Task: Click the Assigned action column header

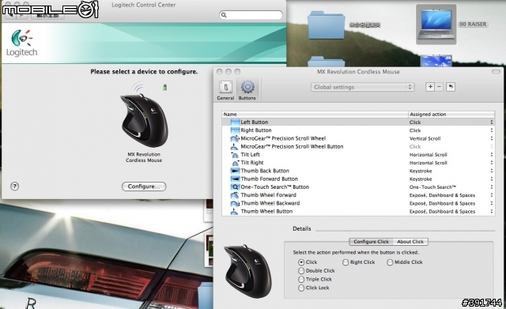Action: 451,114
